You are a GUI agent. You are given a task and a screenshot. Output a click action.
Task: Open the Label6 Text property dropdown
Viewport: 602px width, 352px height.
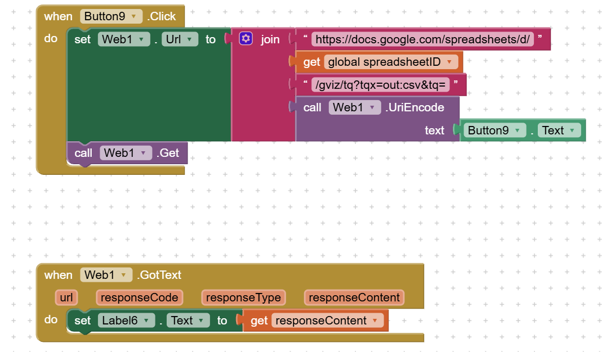pyautogui.click(x=188, y=321)
